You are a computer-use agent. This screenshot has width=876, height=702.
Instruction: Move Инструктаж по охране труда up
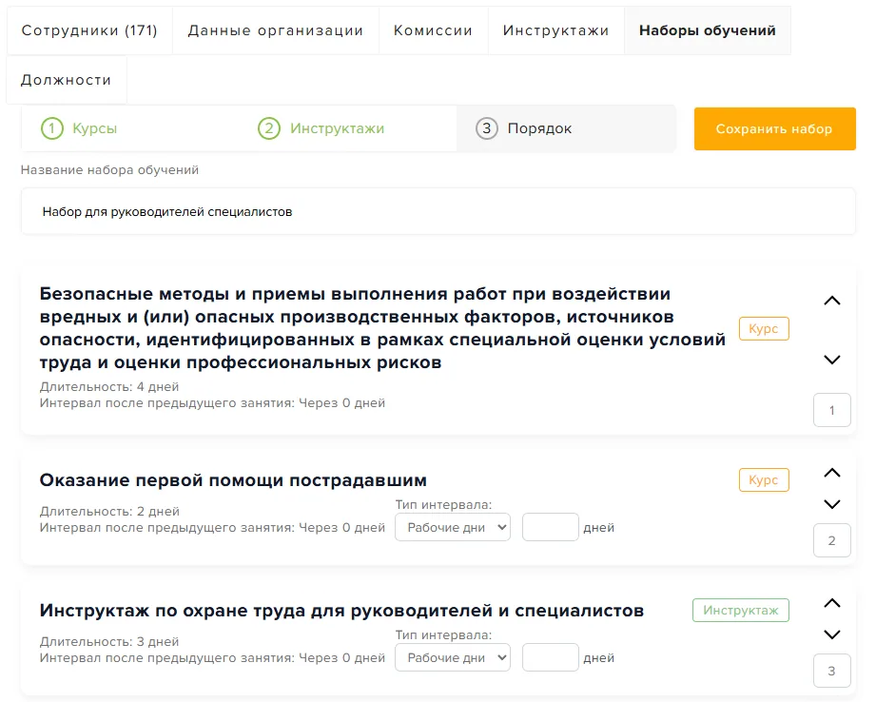[x=832, y=603]
